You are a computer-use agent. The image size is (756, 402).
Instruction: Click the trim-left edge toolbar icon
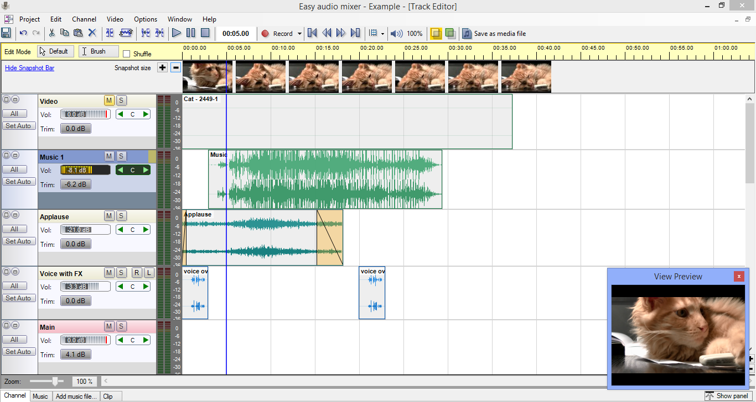click(146, 33)
